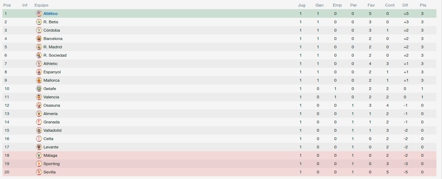Click the Atlético club crest icon
This screenshot has height=179, width=442.
(x=39, y=14)
